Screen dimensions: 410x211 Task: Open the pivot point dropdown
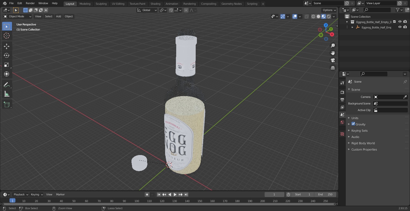163,10
